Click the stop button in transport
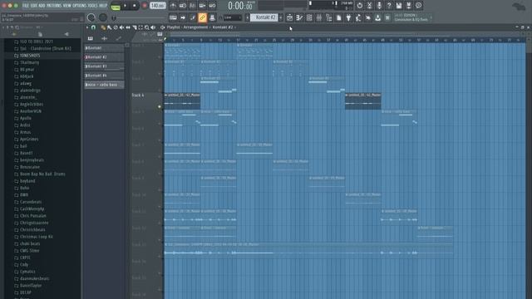 [x=135, y=6]
